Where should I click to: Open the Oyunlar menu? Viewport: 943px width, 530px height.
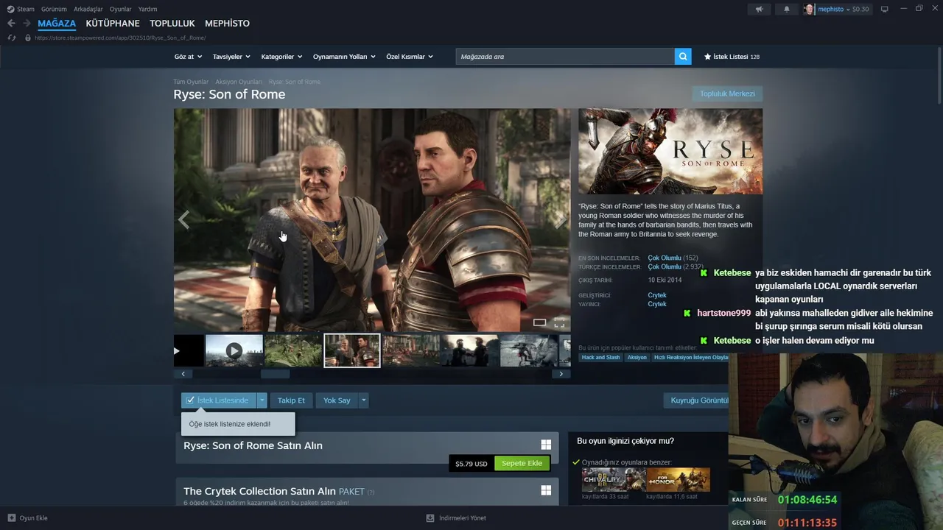click(x=121, y=9)
